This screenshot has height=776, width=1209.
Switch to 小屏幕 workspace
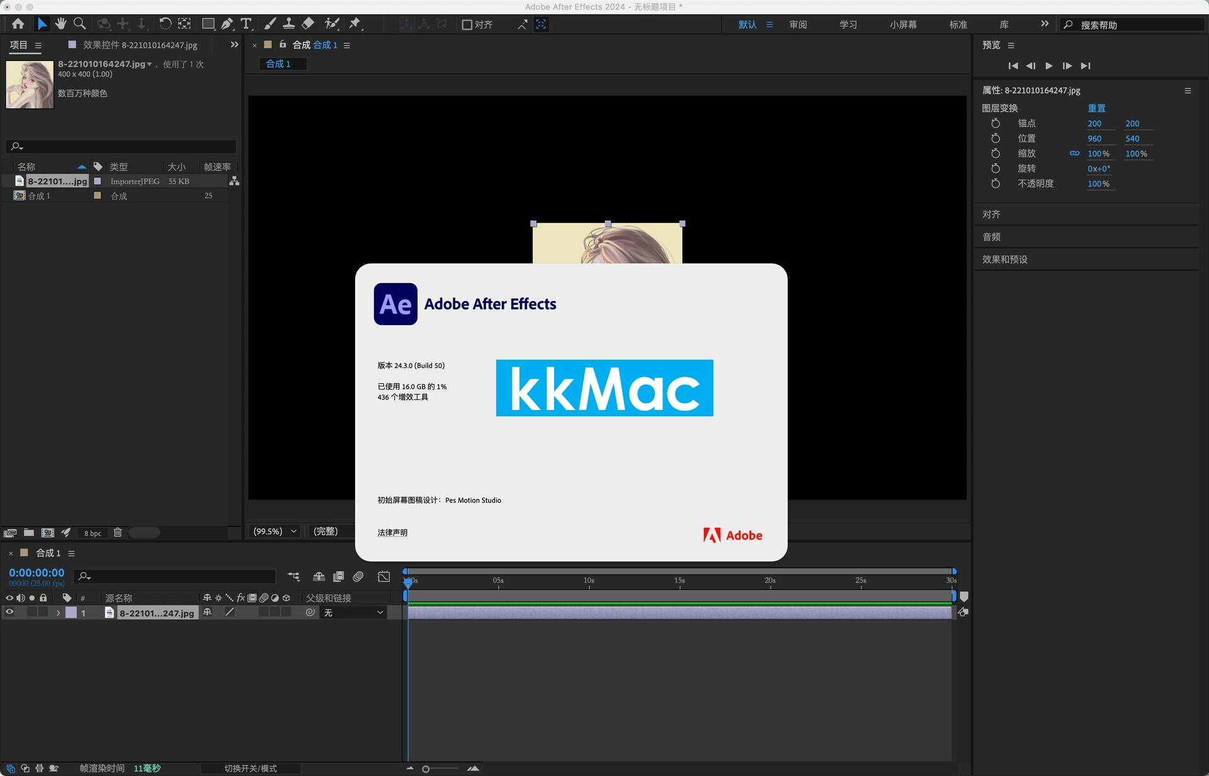coord(903,25)
